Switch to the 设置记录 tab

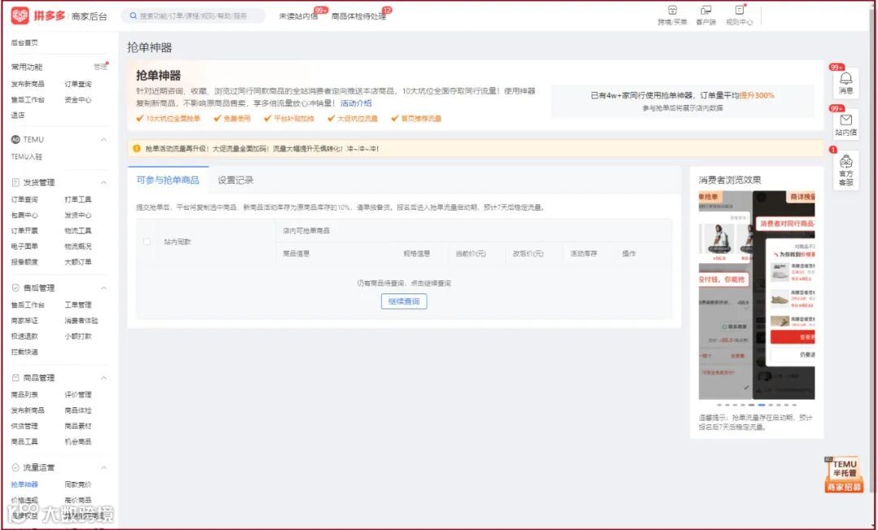[x=235, y=180]
